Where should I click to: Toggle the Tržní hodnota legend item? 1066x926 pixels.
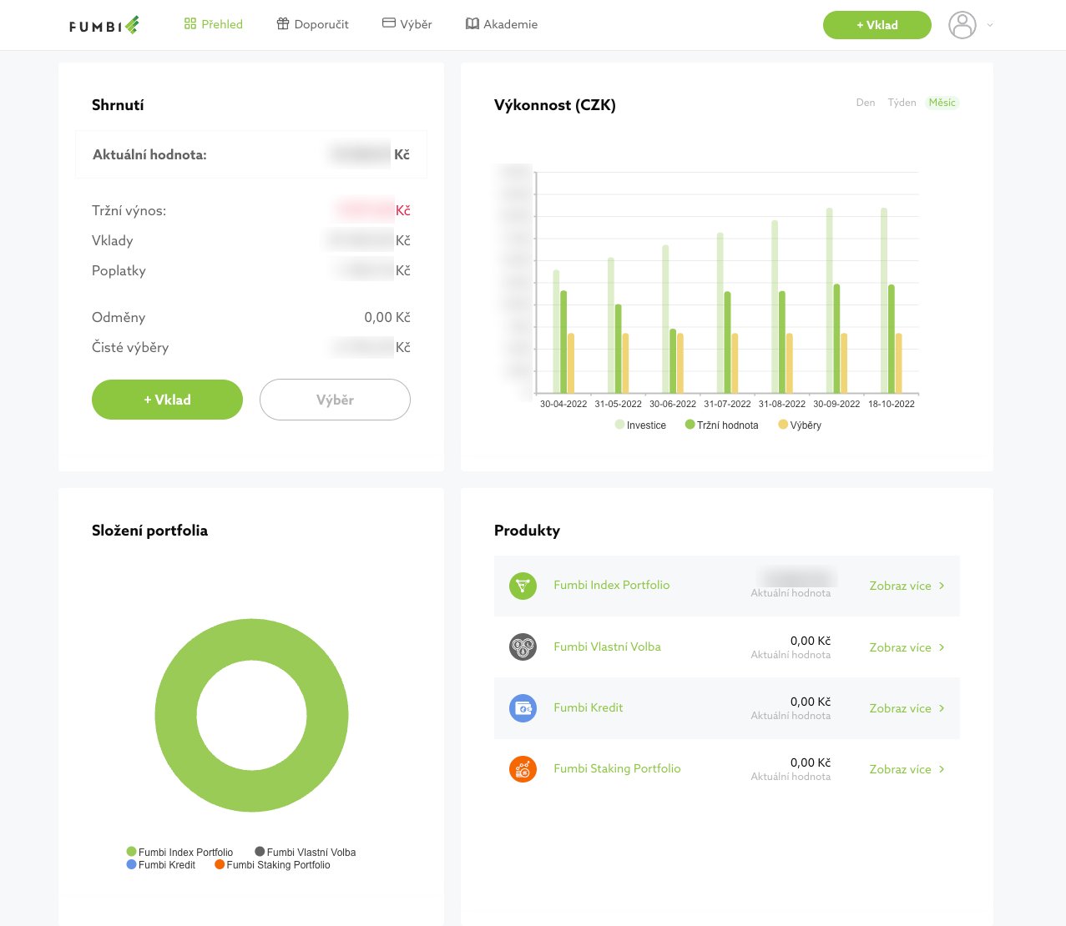721,425
